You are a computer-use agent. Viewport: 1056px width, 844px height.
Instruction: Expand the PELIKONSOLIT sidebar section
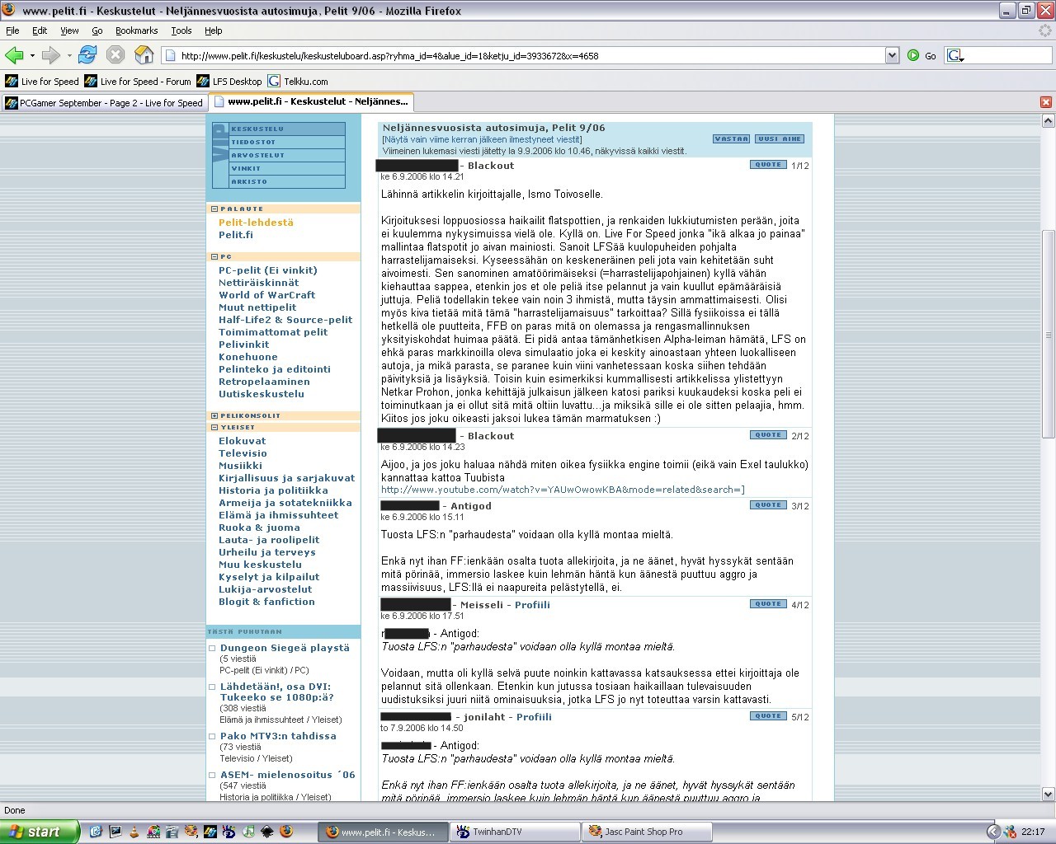214,416
